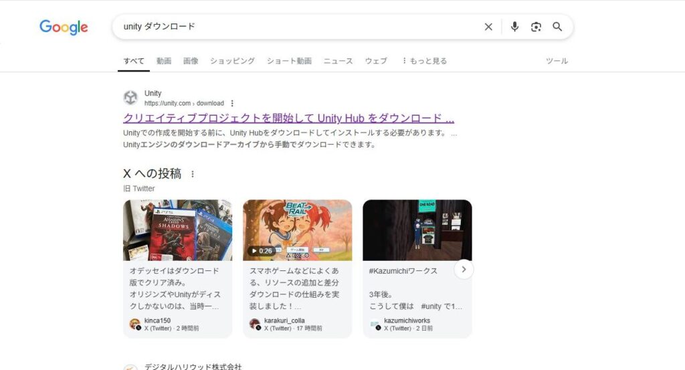This screenshot has width=685, height=370.
Task: Switch to the 動画 tab
Action: 164,61
